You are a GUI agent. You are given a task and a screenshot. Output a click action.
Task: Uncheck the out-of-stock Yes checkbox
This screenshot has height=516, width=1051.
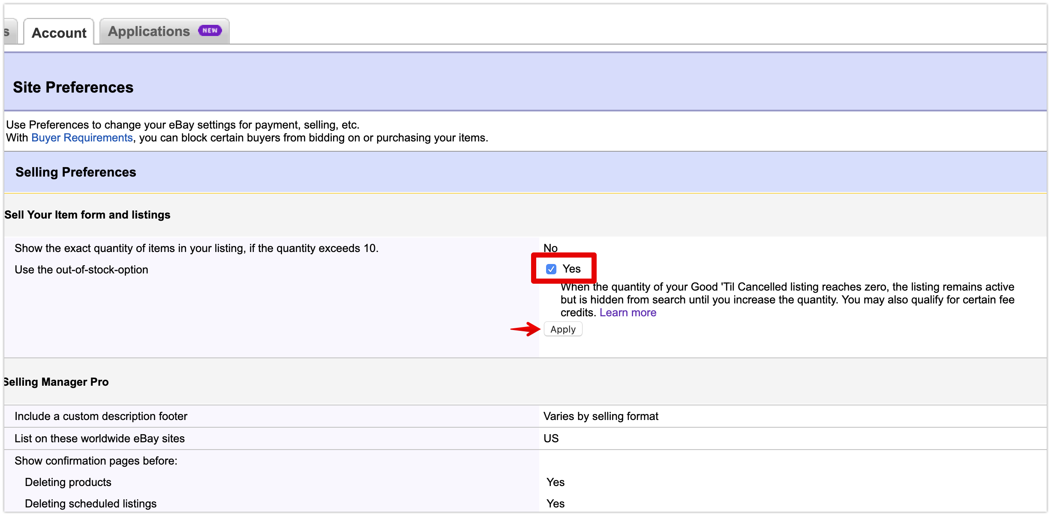pos(551,269)
